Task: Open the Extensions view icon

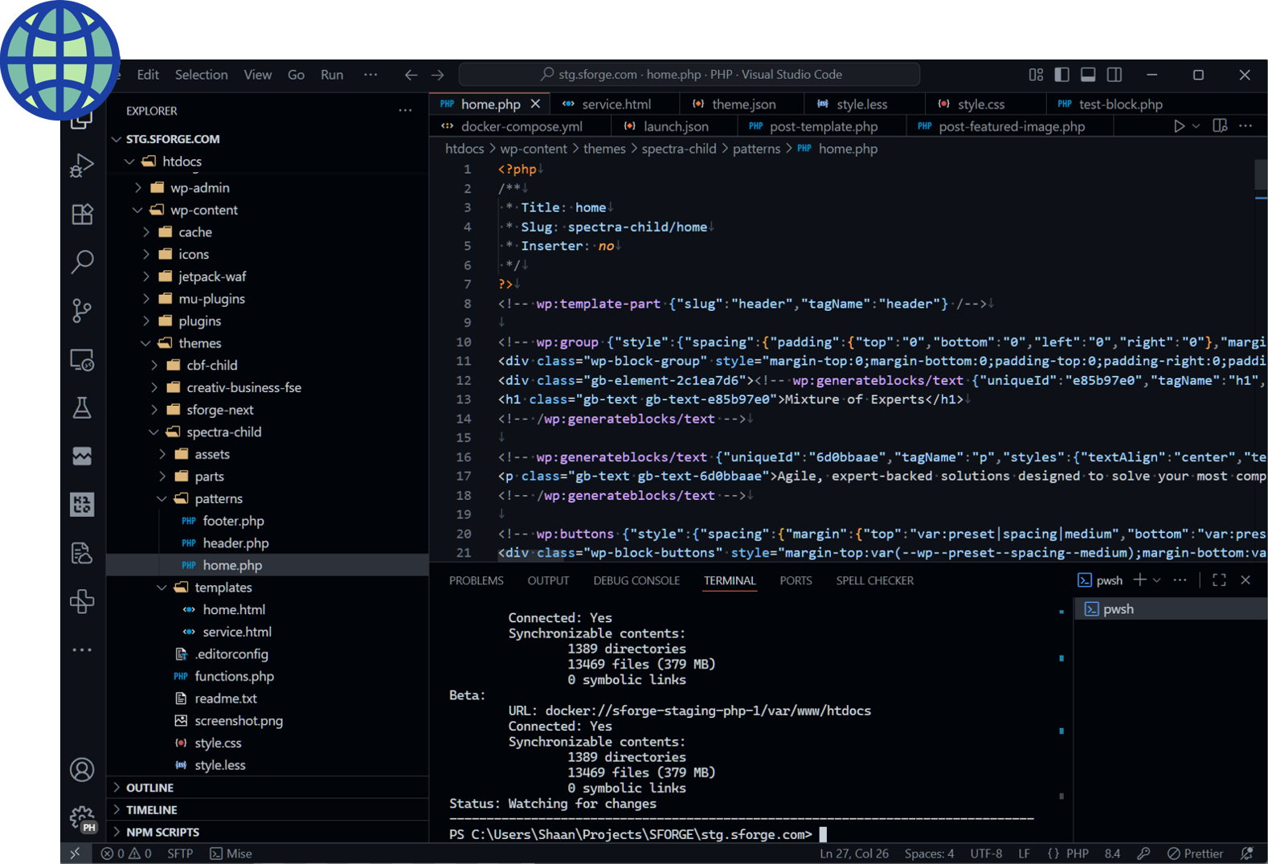Action: pos(82,215)
